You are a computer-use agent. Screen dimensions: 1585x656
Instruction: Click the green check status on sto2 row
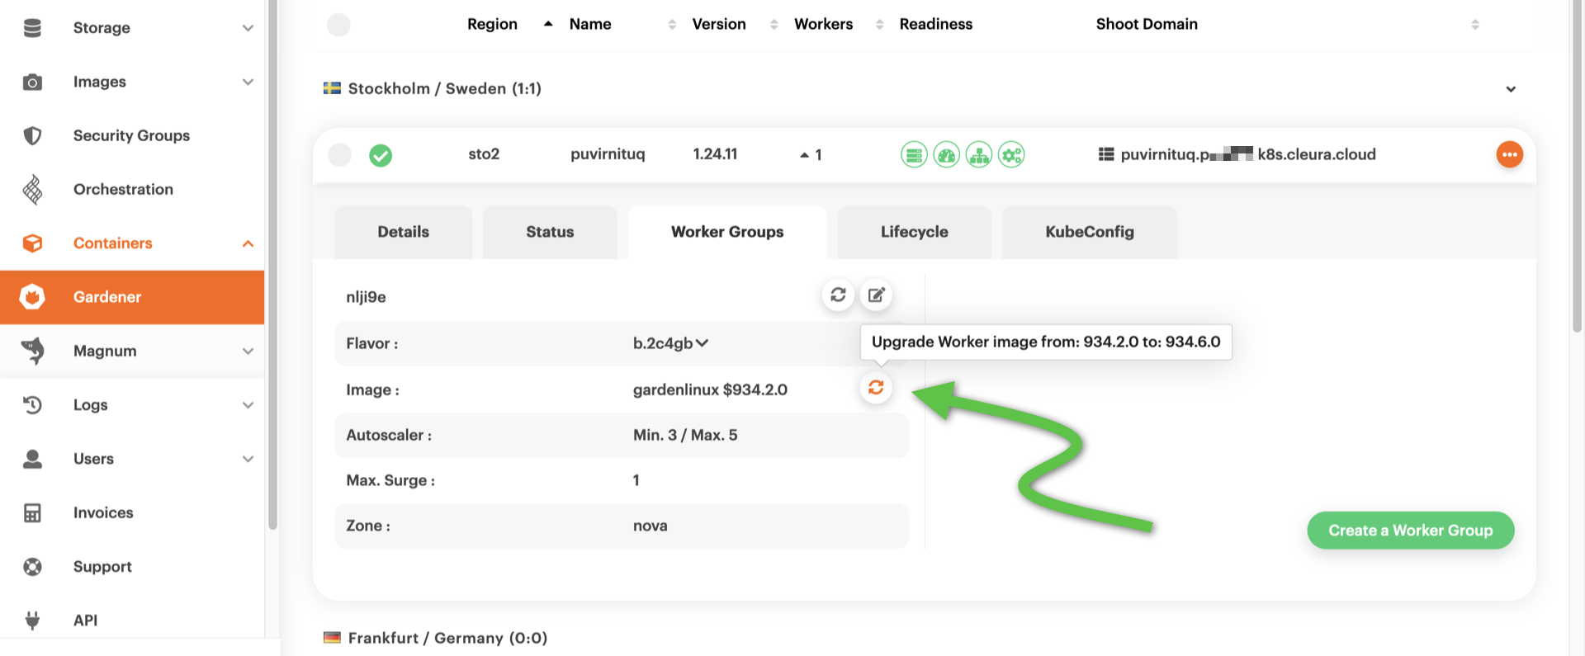tap(381, 155)
